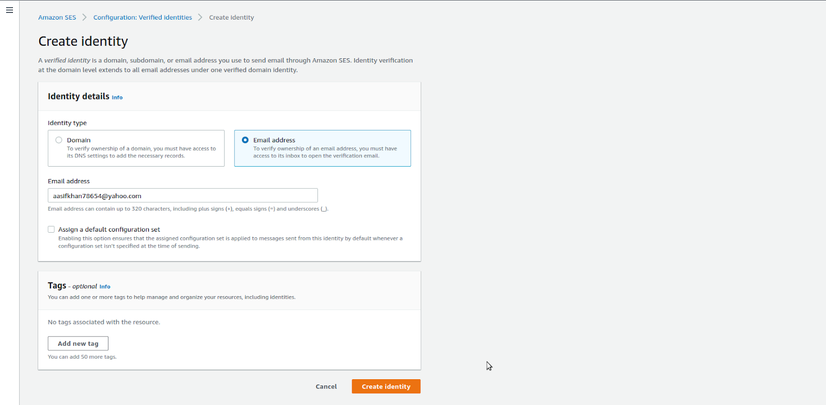826x405 pixels.
Task: Select the Email address radio button
Action: click(x=245, y=140)
